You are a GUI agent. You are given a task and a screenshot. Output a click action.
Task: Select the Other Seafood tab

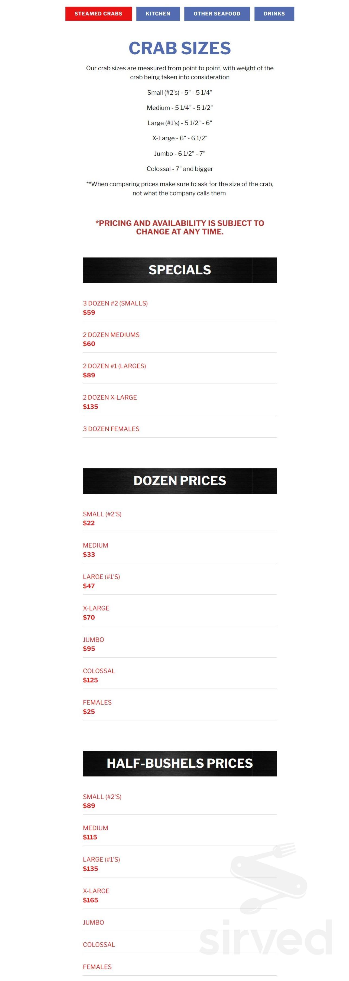217,14
